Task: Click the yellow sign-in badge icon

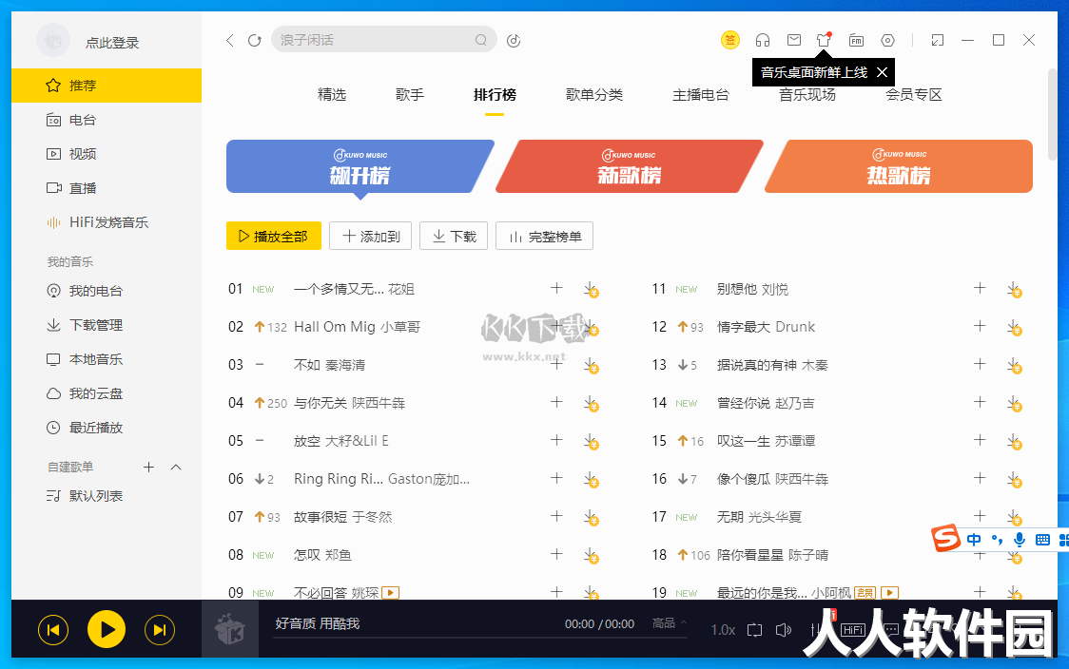Action: 730,40
